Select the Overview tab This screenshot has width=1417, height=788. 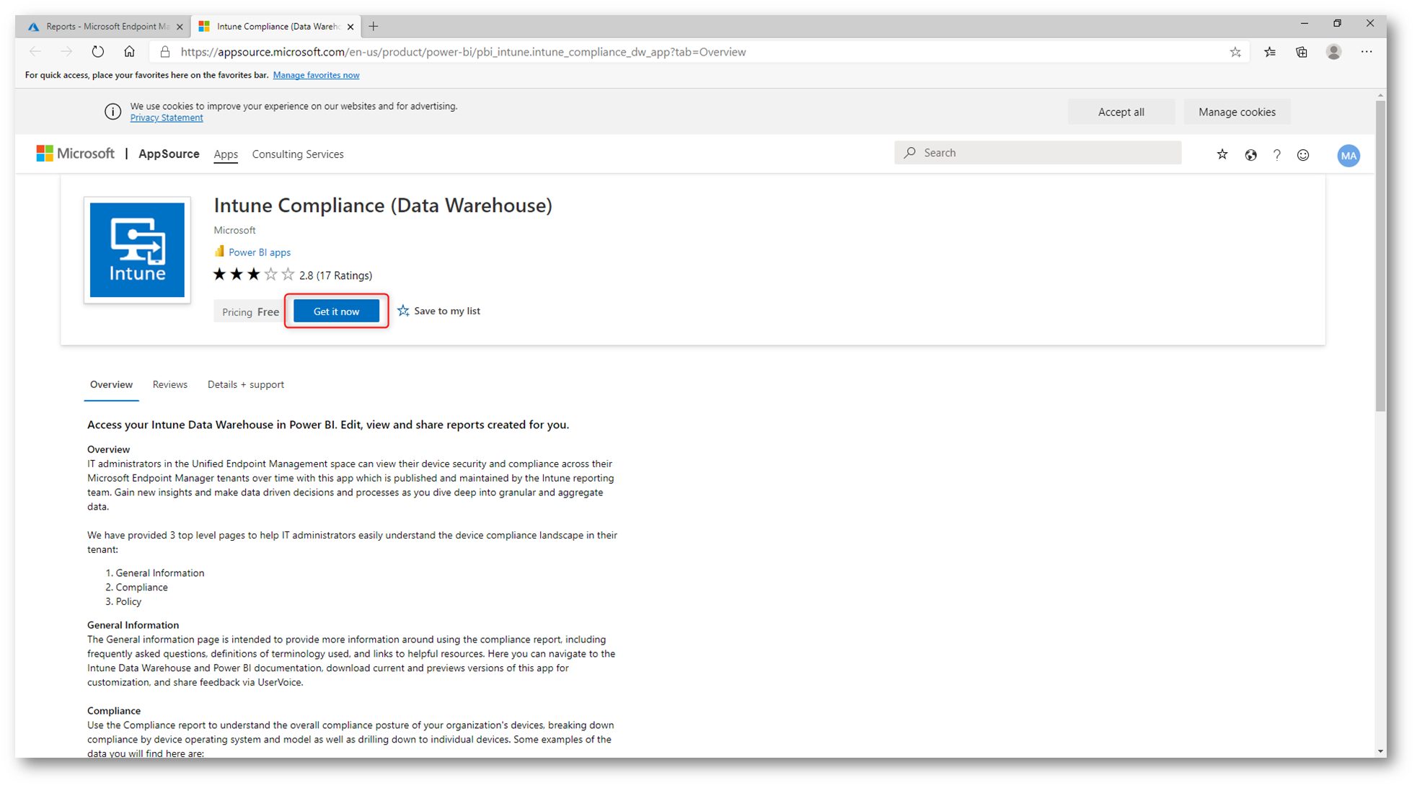(111, 384)
